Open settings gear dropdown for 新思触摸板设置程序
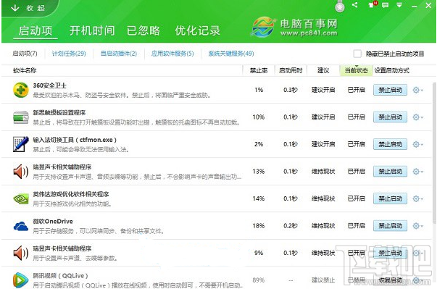437x289 pixels. tap(417, 117)
